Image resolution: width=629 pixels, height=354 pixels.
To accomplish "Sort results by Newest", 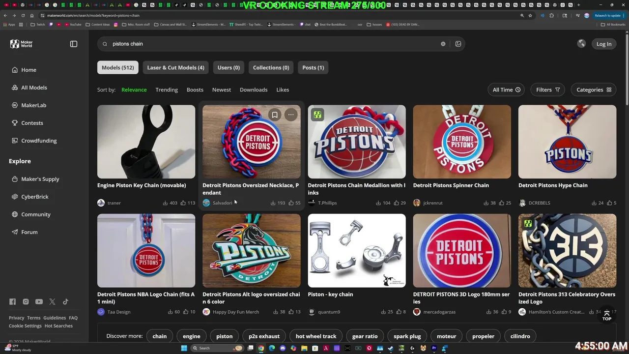I will point(222,89).
